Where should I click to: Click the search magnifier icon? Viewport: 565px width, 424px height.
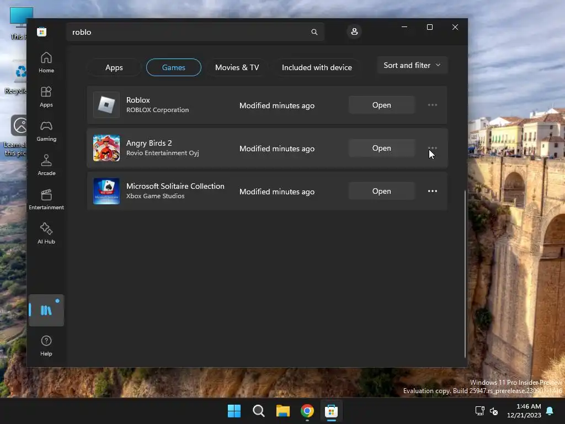(x=314, y=32)
